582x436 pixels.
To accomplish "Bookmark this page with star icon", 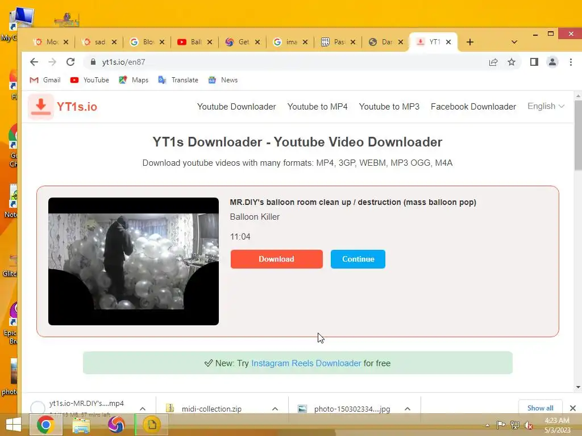I will tap(512, 62).
